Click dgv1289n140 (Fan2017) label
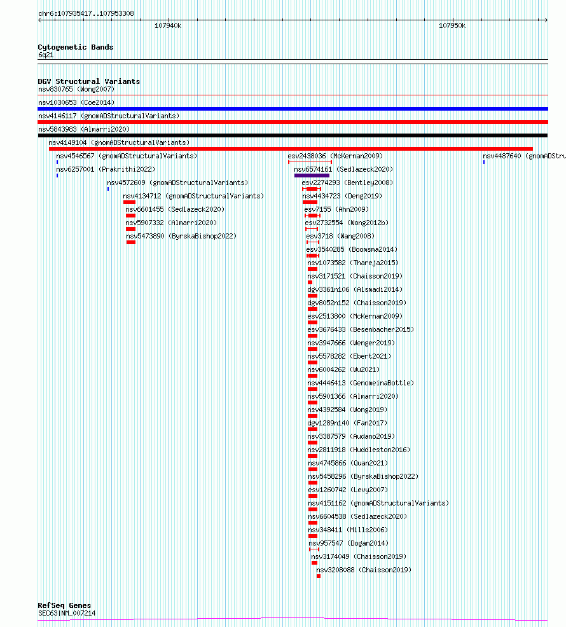This screenshot has width=566, height=627. click(347, 423)
